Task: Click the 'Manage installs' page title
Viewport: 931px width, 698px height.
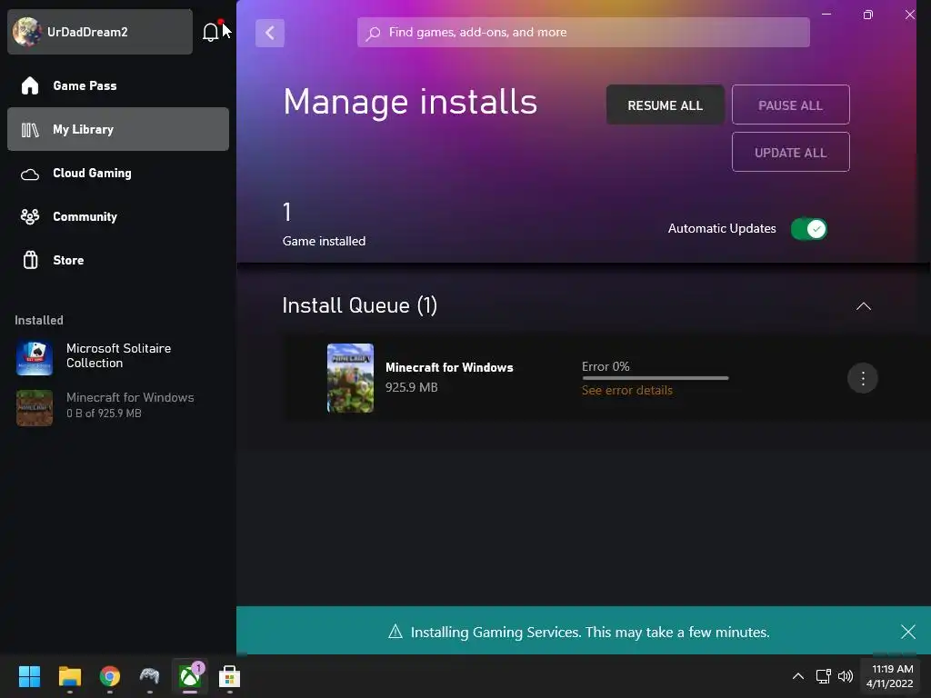Action: coord(410,102)
